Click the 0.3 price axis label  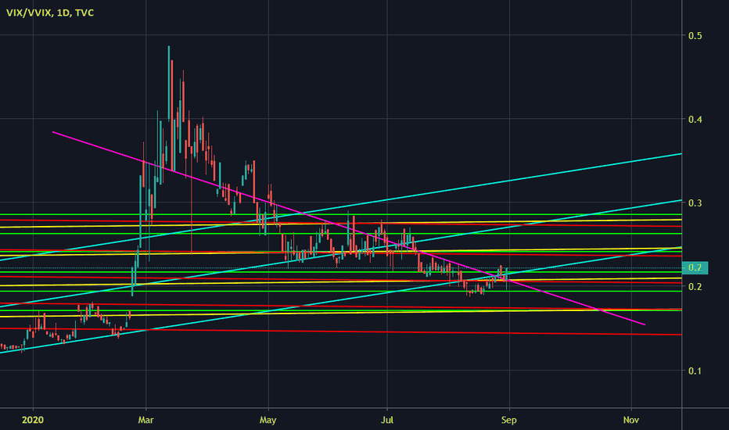695,203
